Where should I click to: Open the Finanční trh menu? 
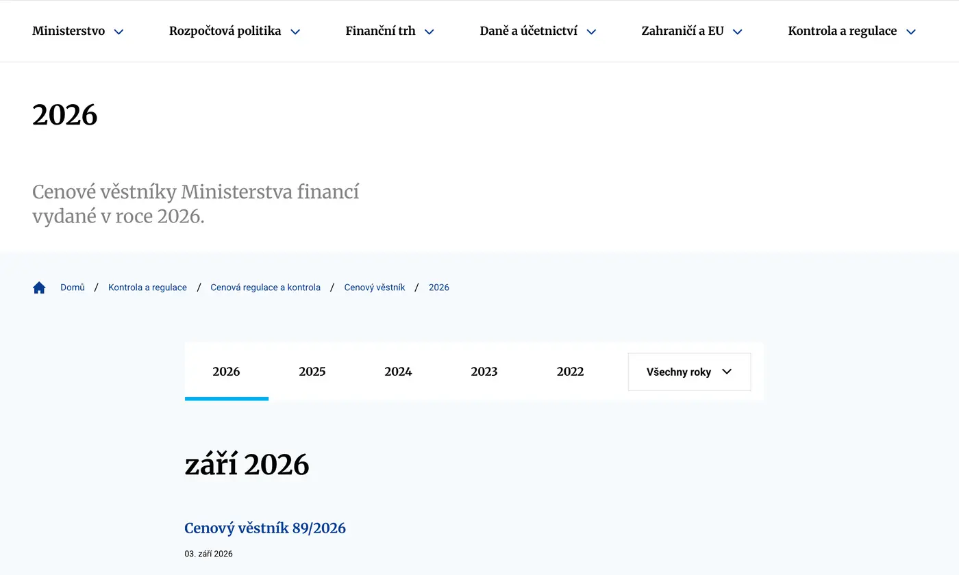(390, 31)
